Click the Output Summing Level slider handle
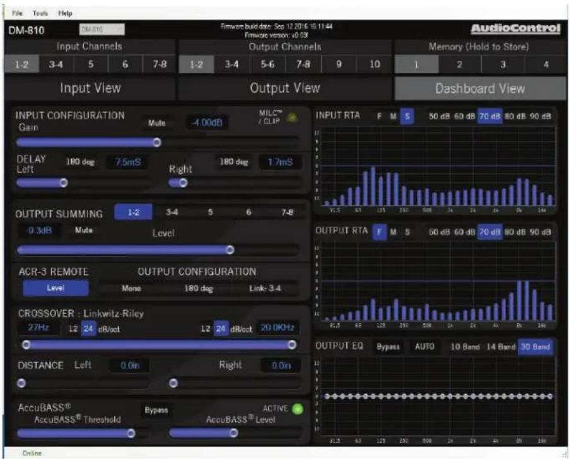 (x=230, y=250)
